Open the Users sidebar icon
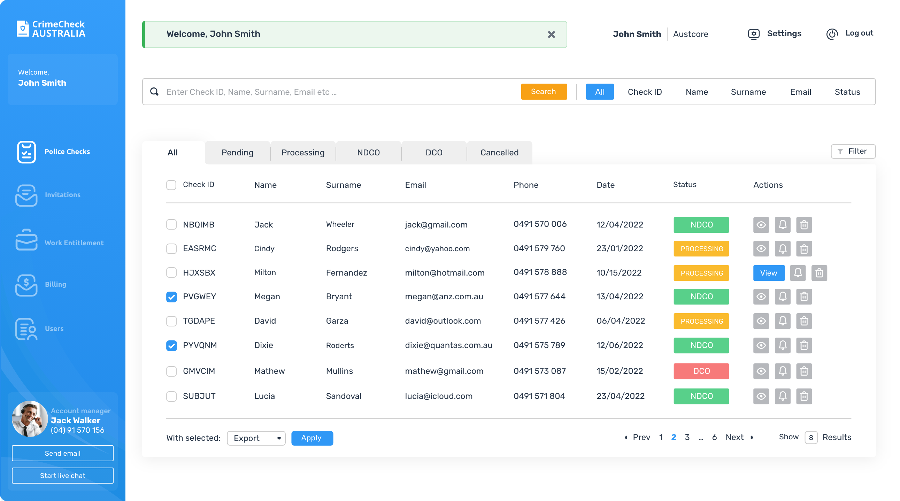 26,329
